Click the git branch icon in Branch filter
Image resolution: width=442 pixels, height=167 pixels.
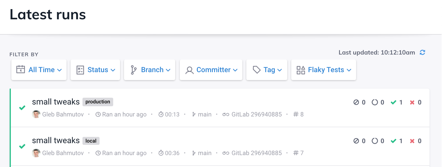point(133,70)
